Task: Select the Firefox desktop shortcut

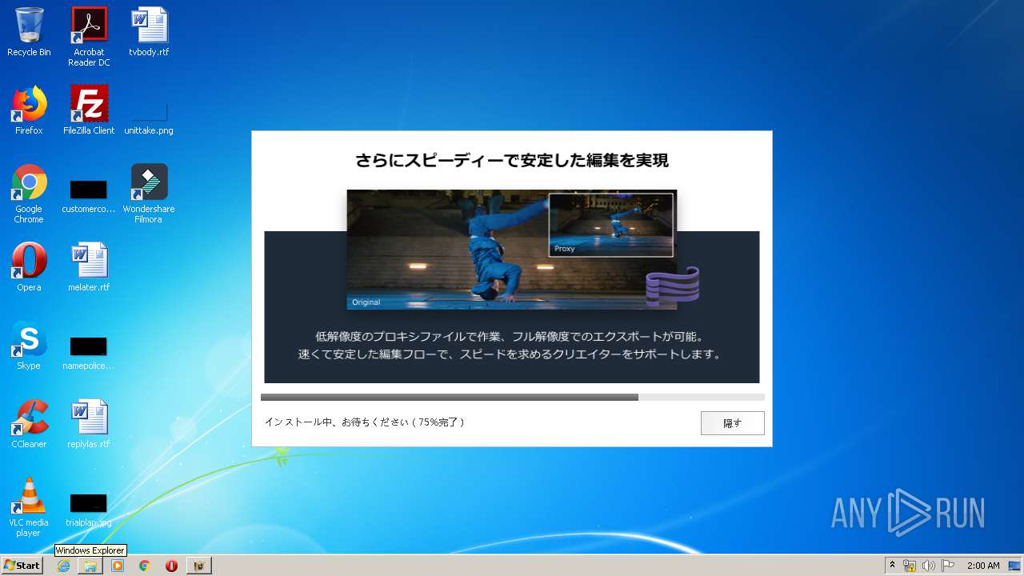Action: (x=29, y=110)
